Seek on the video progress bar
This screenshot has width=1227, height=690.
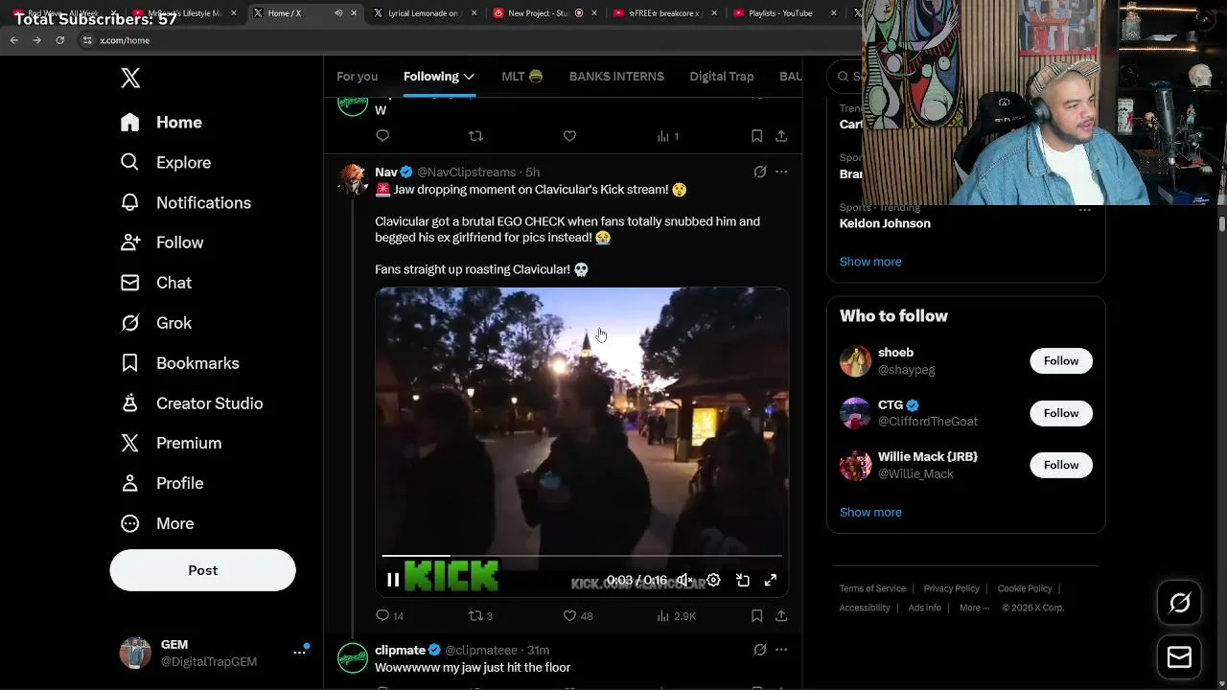(x=582, y=556)
